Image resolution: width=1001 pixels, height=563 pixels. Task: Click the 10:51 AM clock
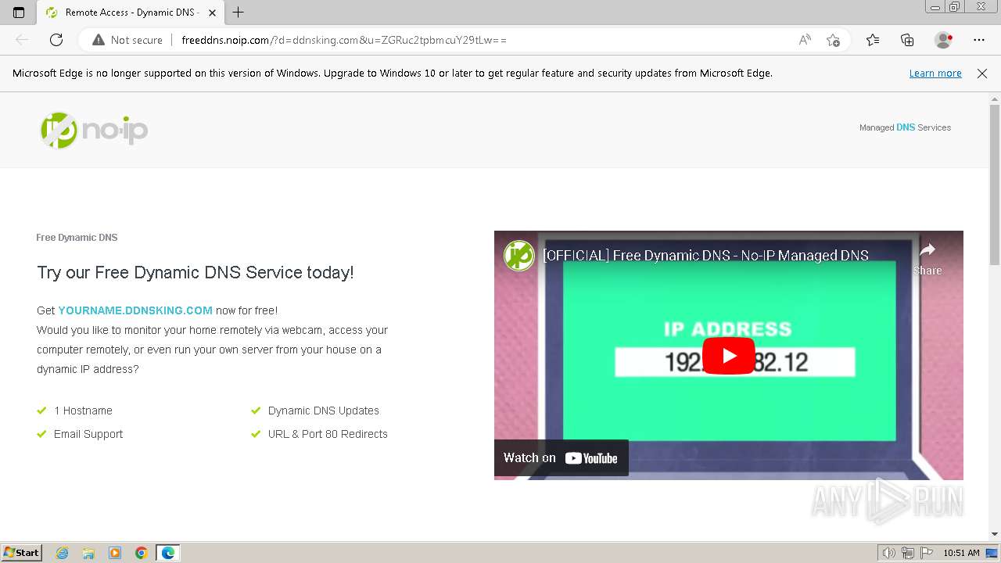tap(961, 553)
